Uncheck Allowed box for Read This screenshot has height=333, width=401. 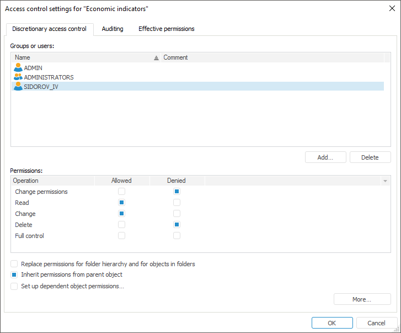[122, 203]
